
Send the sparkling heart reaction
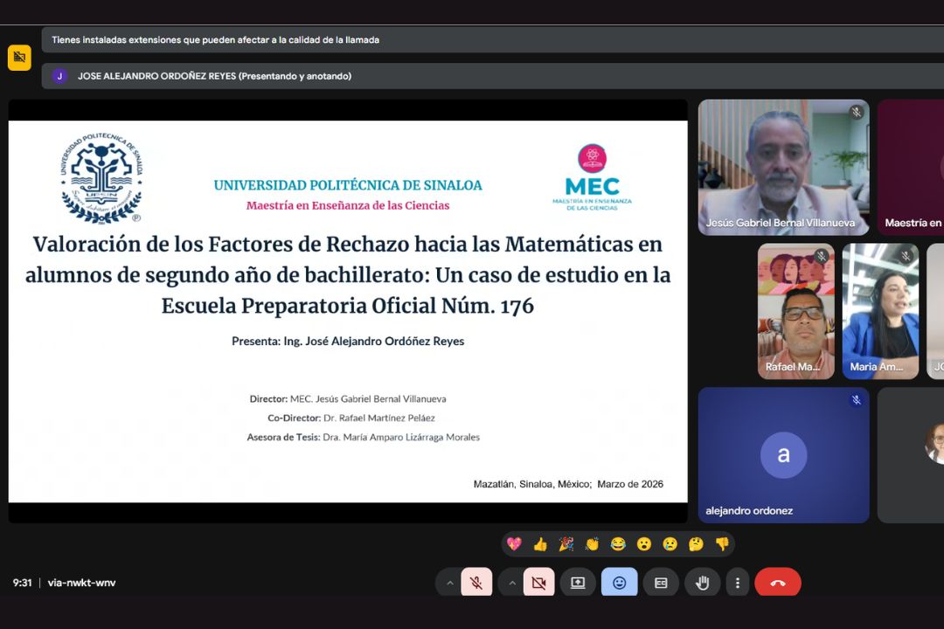[514, 544]
